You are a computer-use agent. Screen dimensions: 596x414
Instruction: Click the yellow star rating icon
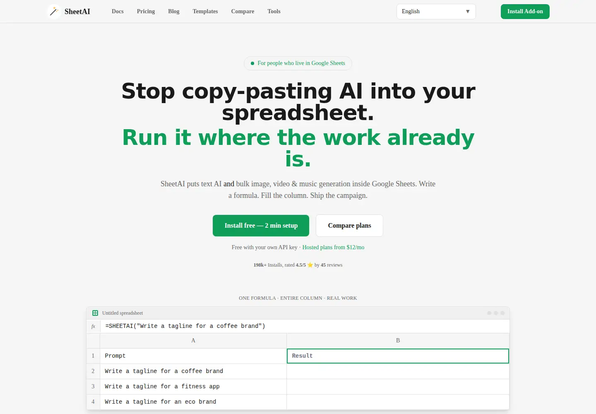click(x=310, y=265)
